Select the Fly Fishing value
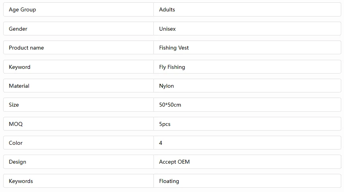The image size is (344, 192). [x=172, y=67]
